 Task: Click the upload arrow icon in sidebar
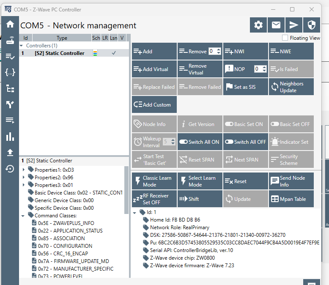10,153
